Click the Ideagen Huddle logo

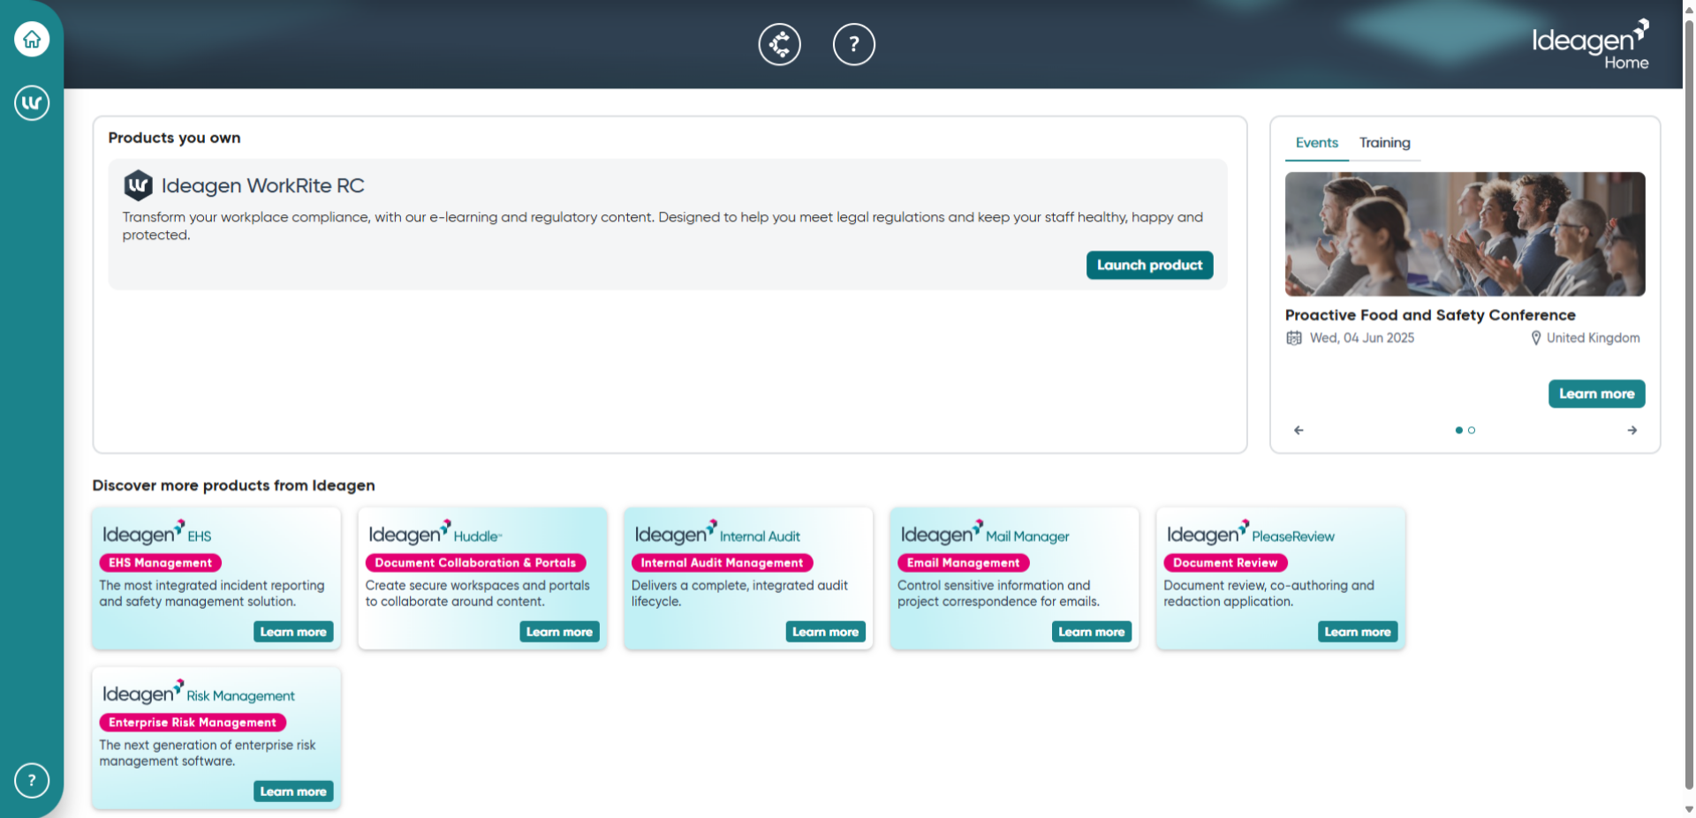click(435, 533)
